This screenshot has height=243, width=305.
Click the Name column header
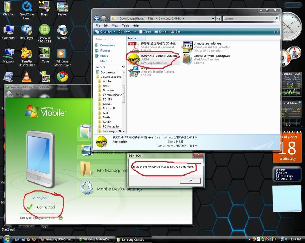132,38
